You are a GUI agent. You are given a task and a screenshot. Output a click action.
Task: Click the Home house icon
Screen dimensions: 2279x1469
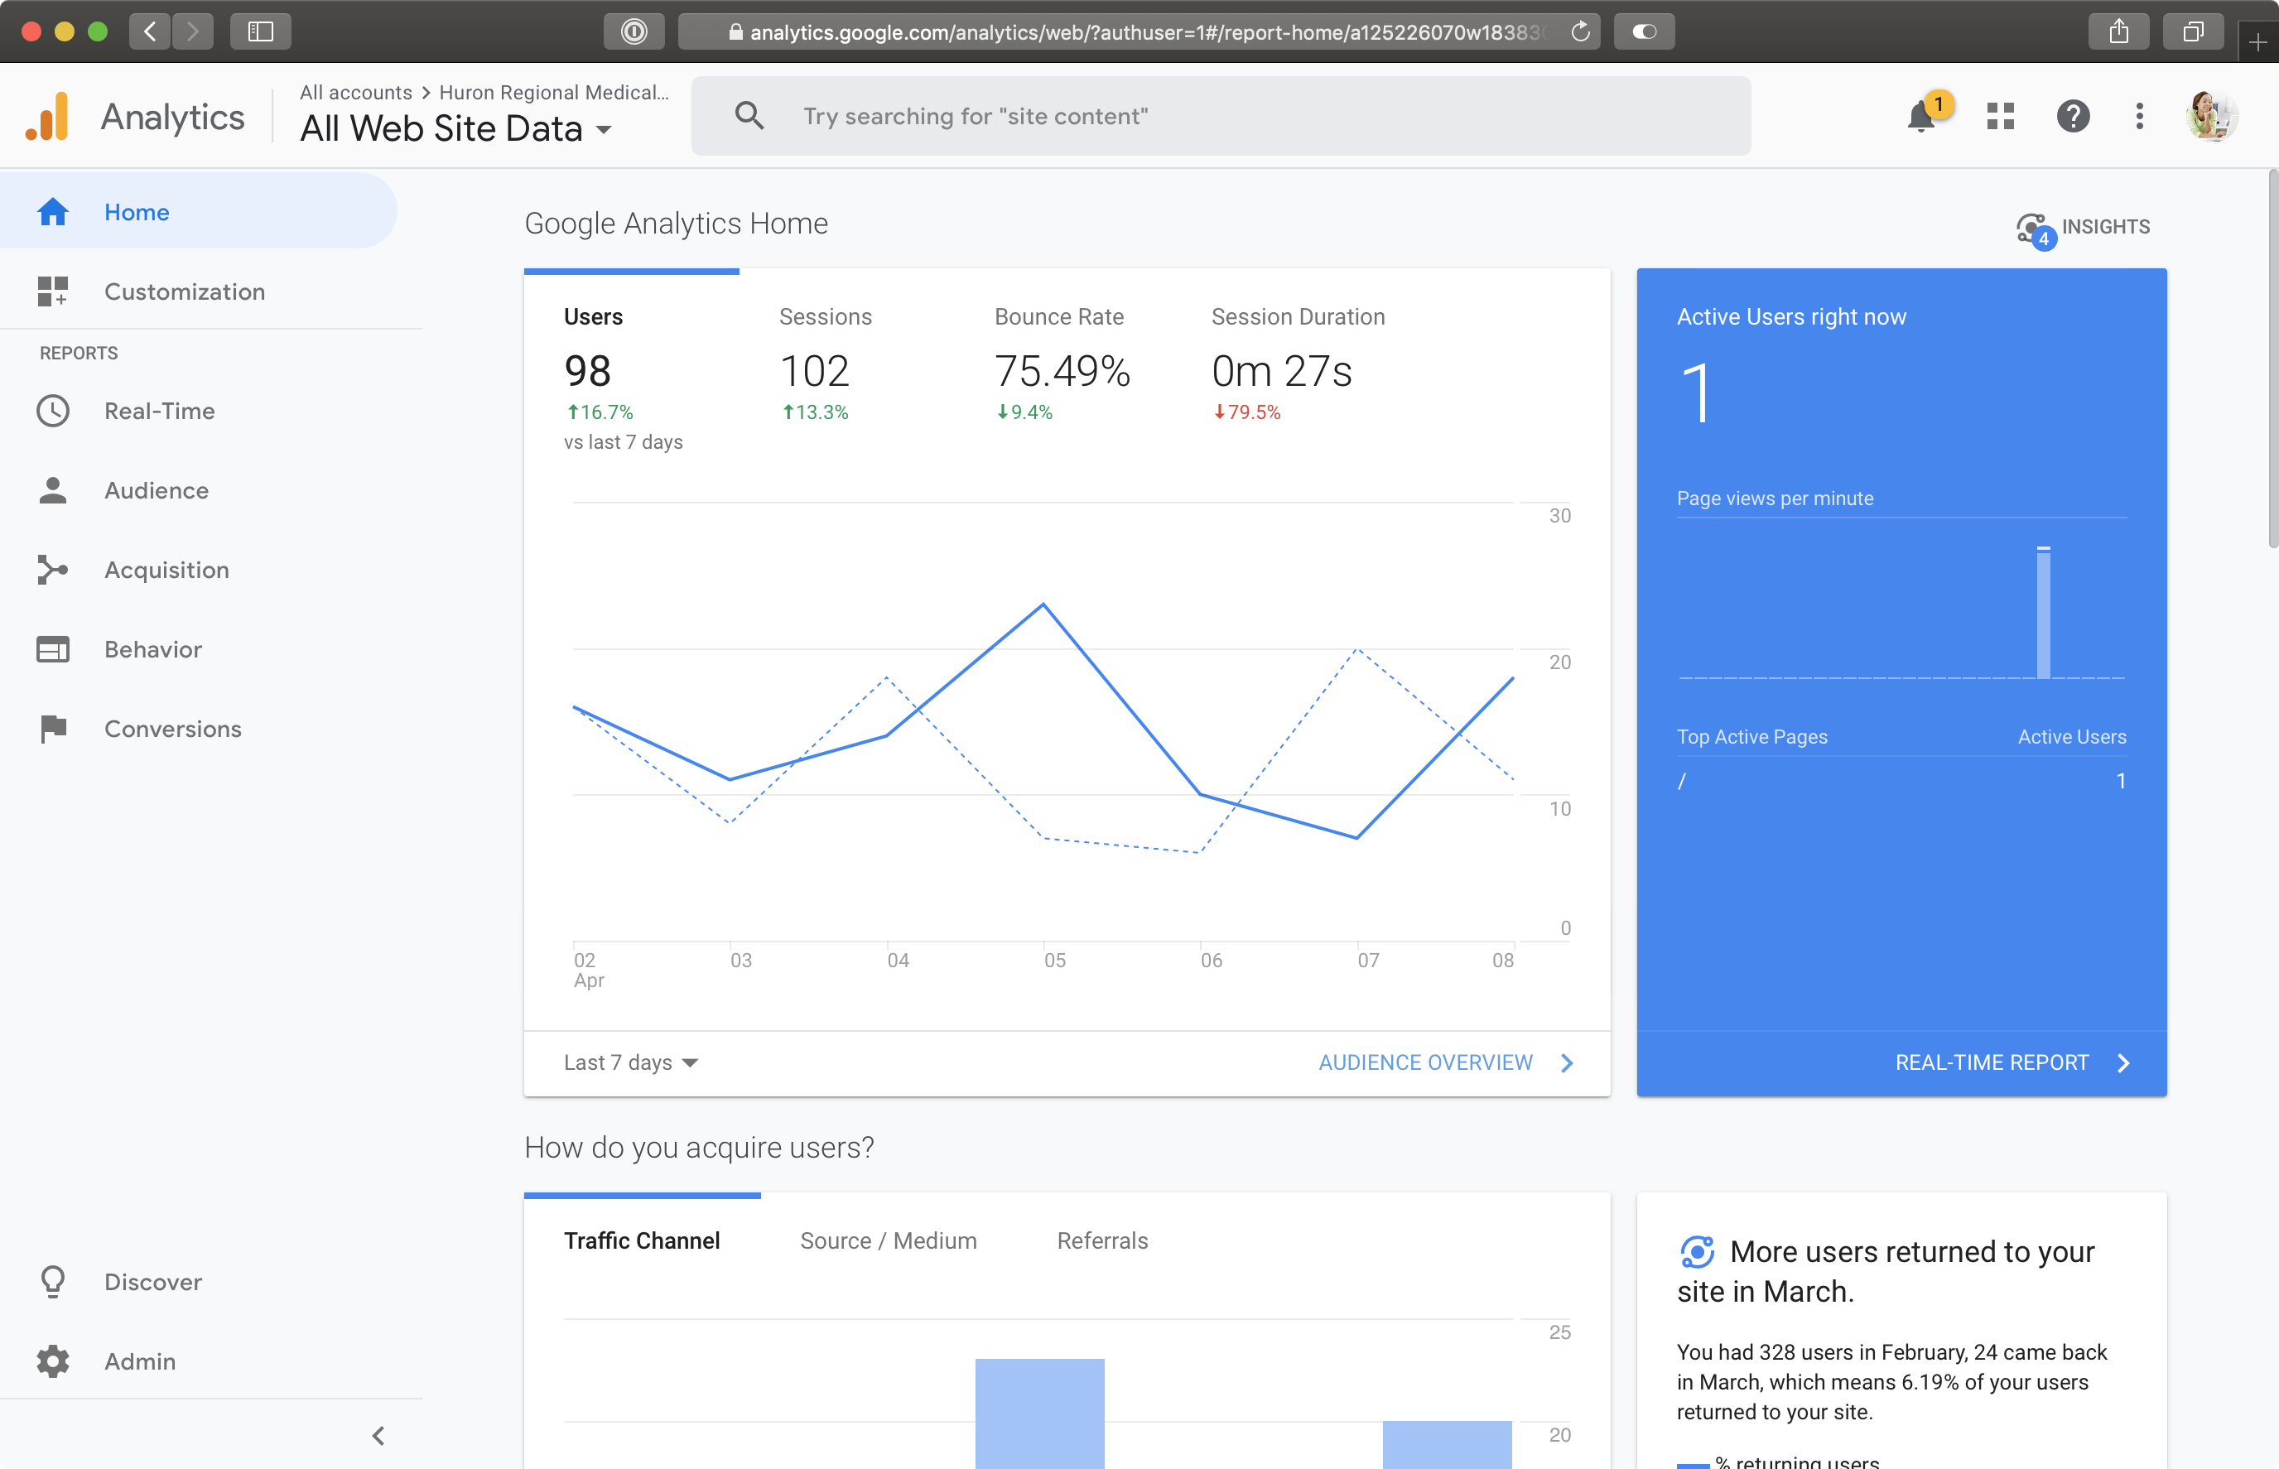click(52, 212)
